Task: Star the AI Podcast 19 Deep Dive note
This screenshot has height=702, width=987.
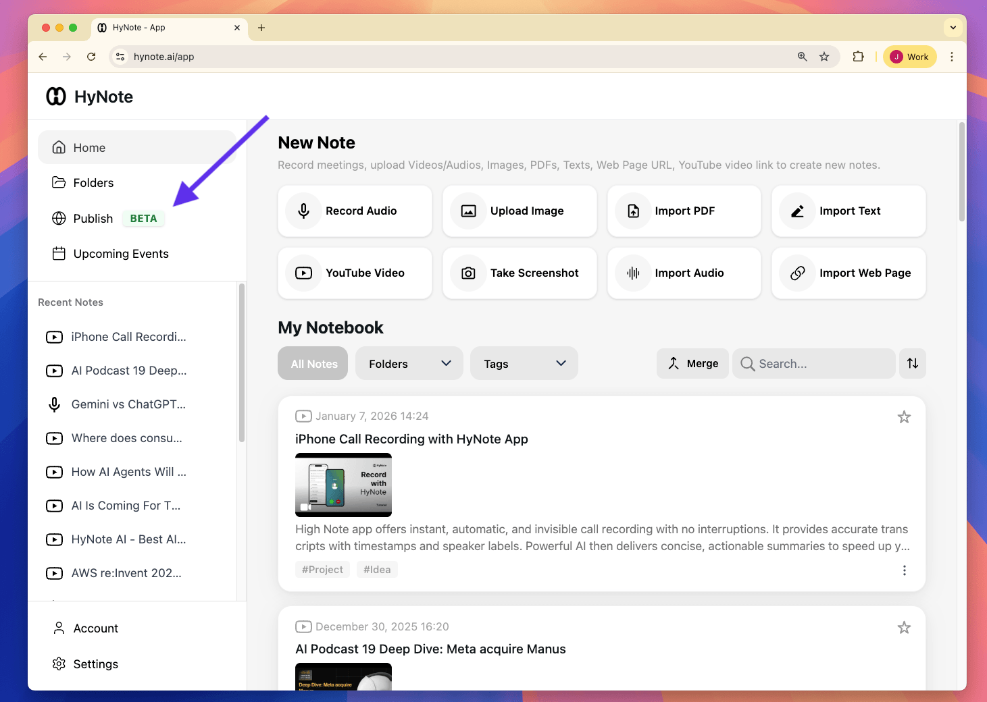Action: pos(904,627)
